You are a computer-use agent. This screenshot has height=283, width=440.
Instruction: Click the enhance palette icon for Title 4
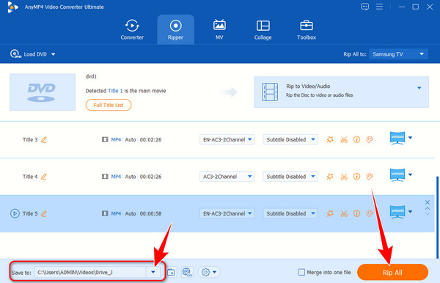tap(370, 177)
